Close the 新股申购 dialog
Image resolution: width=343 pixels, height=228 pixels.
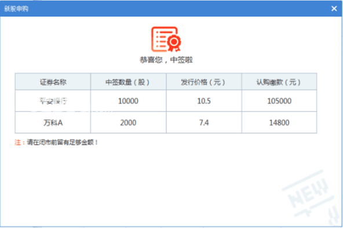click(x=334, y=9)
